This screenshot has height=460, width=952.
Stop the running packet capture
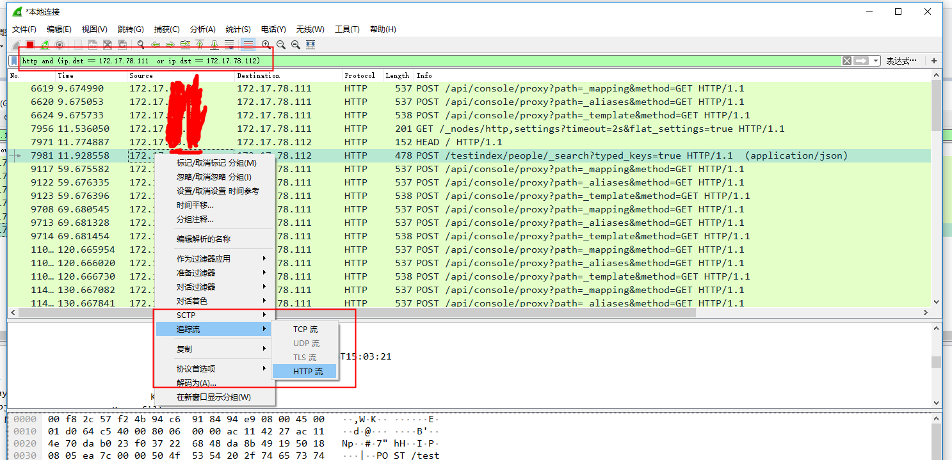click(29, 45)
